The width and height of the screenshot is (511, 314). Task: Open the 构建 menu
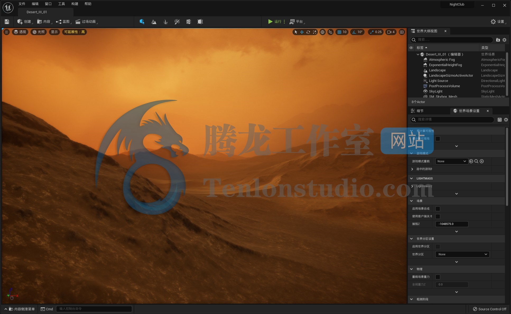point(75,4)
